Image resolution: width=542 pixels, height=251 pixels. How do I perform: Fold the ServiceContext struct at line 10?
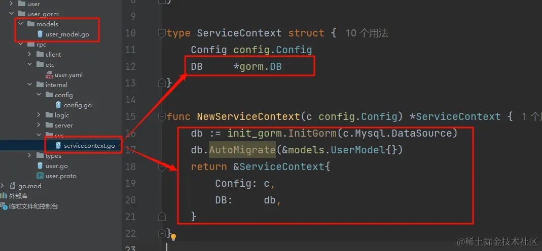[x=161, y=33]
